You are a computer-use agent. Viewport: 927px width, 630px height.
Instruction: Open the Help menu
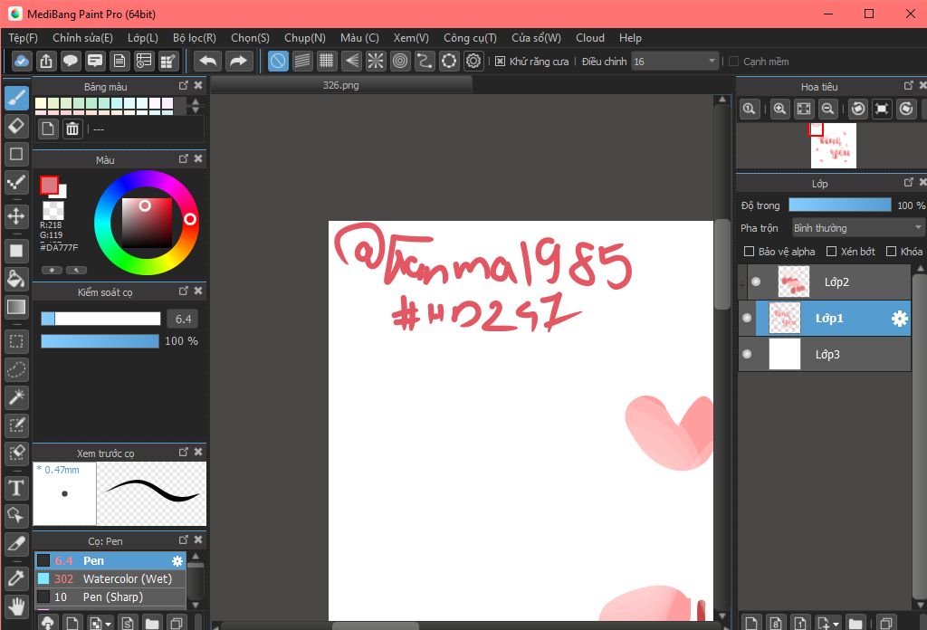[x=630, y=38]
